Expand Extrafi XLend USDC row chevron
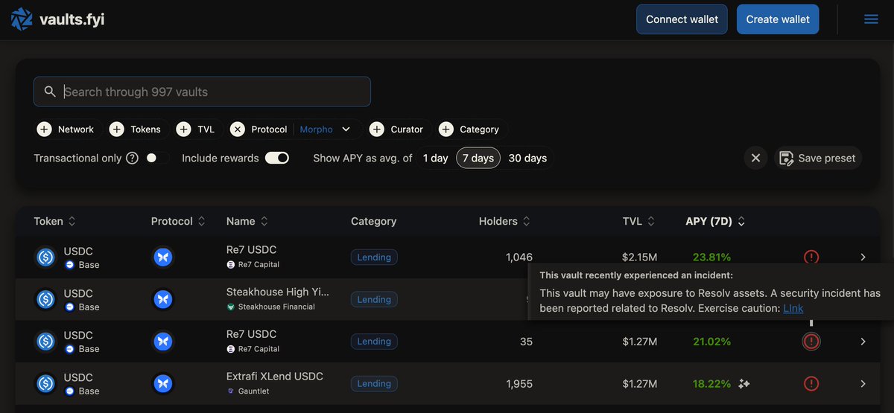 tap(863, 384)
